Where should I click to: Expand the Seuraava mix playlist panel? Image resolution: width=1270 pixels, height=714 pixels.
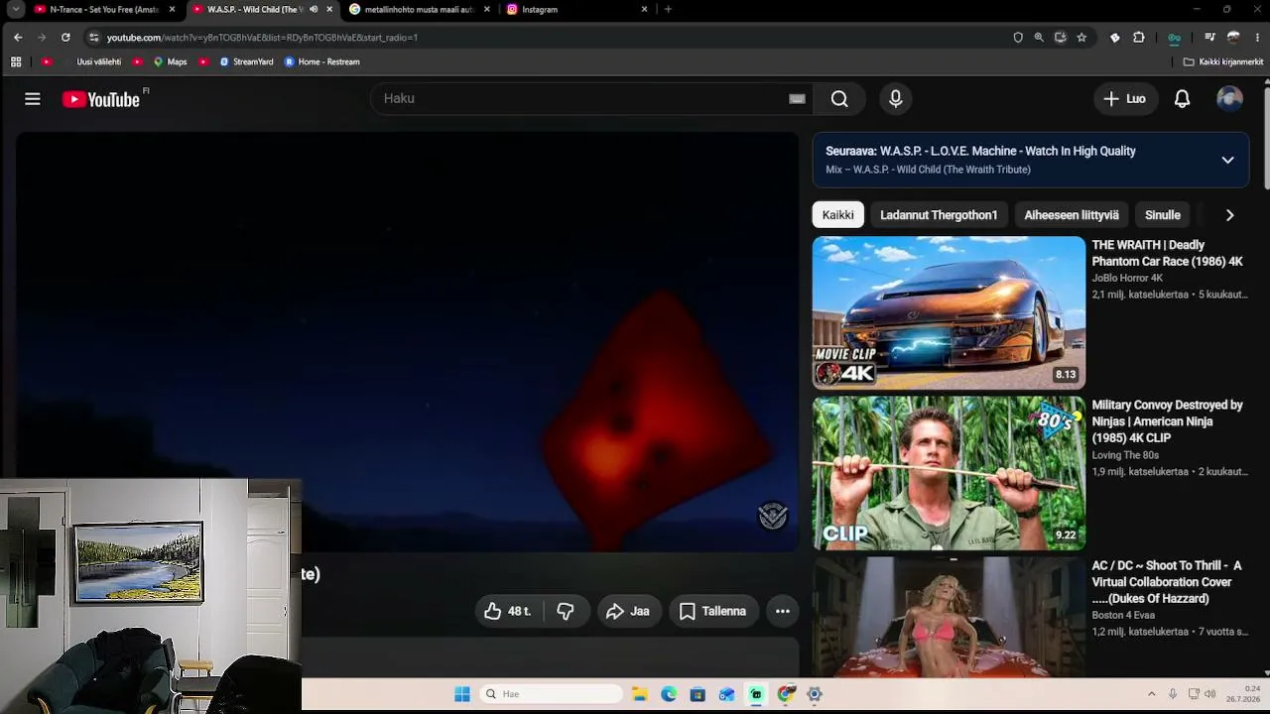1227,160
